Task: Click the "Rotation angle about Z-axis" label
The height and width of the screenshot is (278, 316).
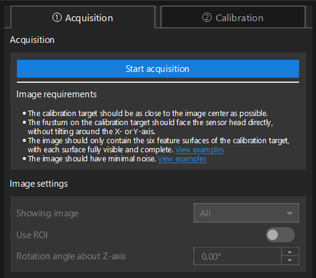Action: click(x=71, y=256)
